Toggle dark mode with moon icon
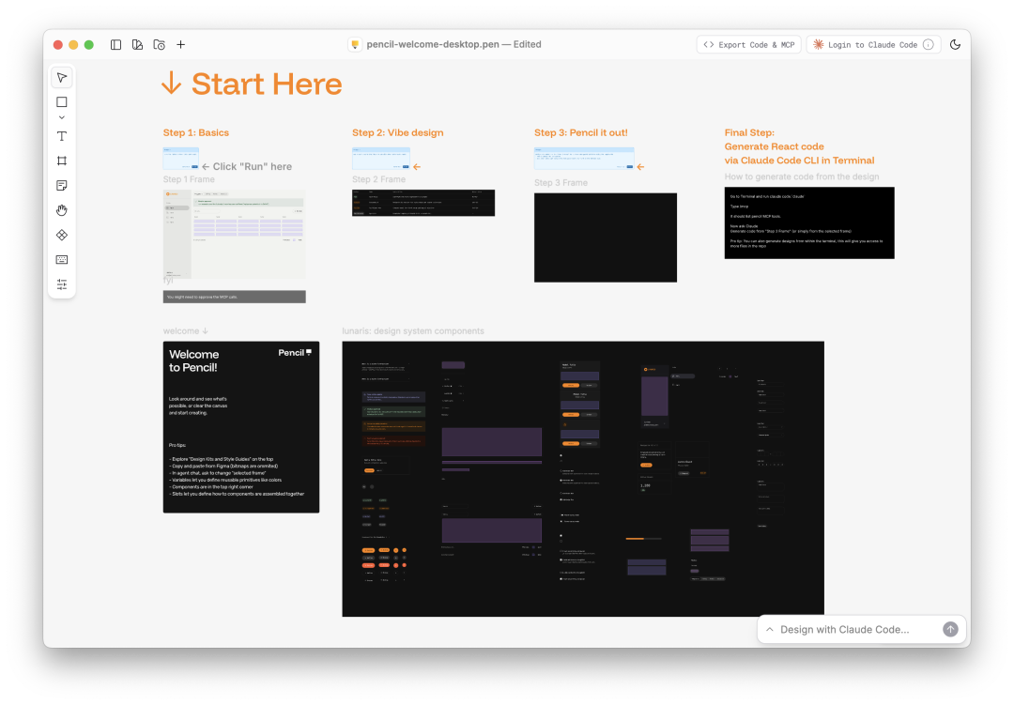Viewport: 1014px width, 705px height. (x=956, y=44)
